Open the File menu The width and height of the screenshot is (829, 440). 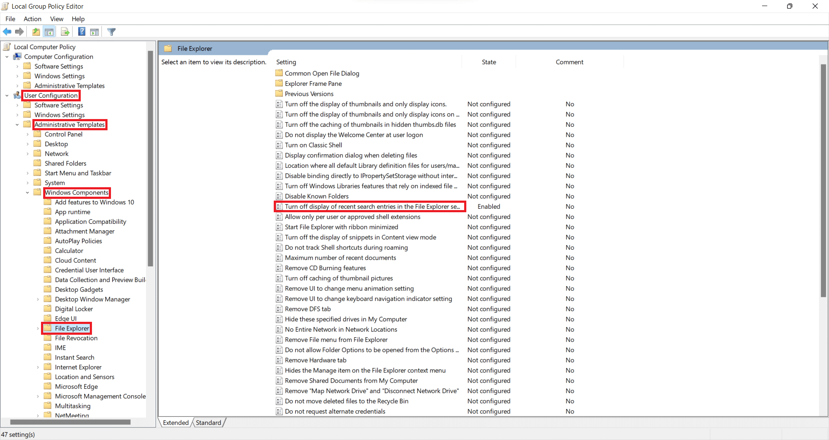(10, 19)
